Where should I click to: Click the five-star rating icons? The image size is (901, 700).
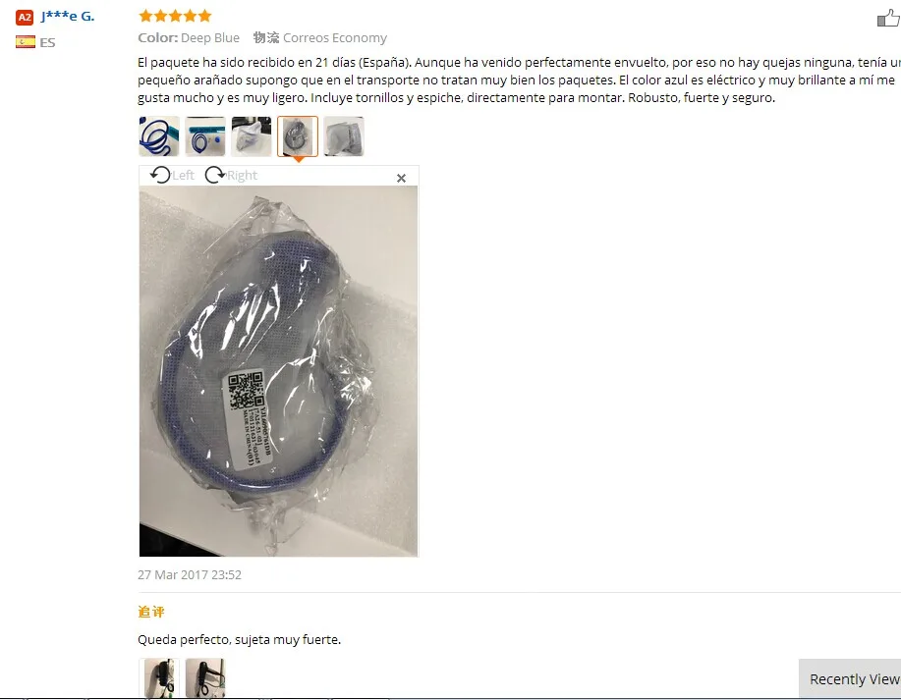click(x=175, y=16)
